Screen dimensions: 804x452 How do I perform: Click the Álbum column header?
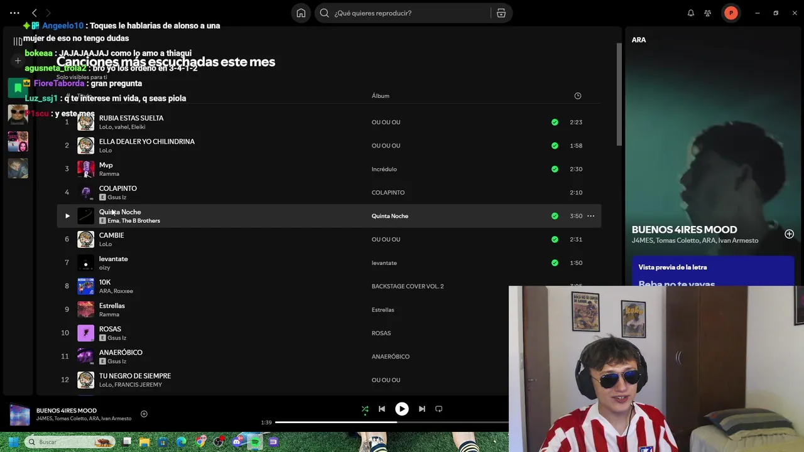381,96
